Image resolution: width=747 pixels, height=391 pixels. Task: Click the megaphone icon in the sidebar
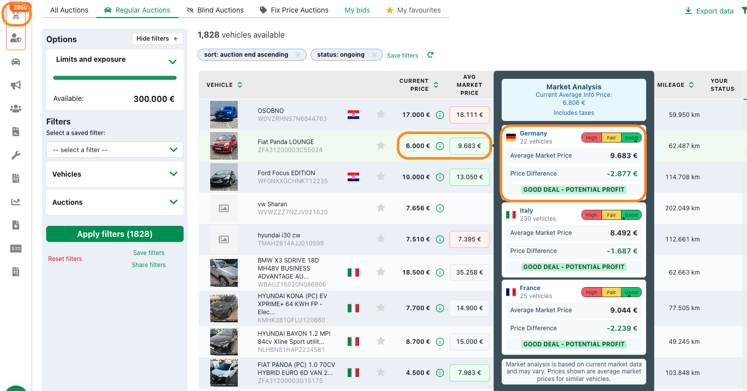click(x=16, y=85)
